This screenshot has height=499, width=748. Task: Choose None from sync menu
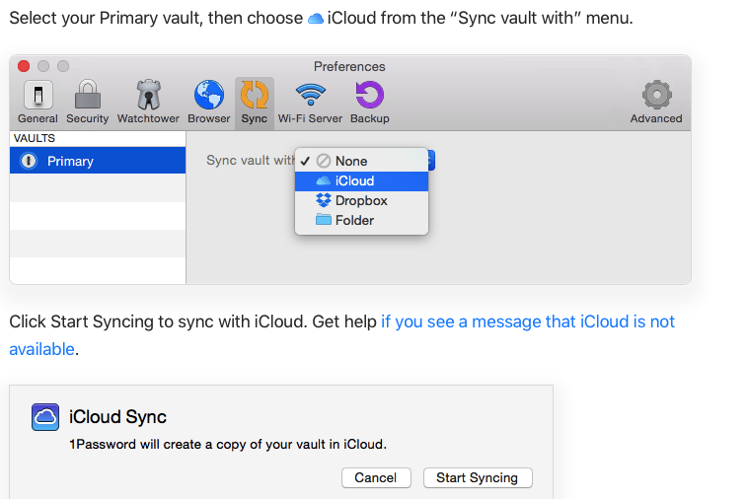click(x=361, y=161)
